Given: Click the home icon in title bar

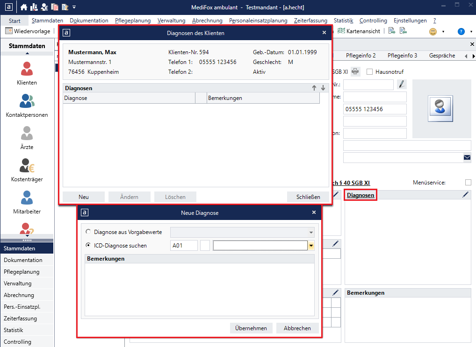Looking at the screenshot, I should coord(23,7).
